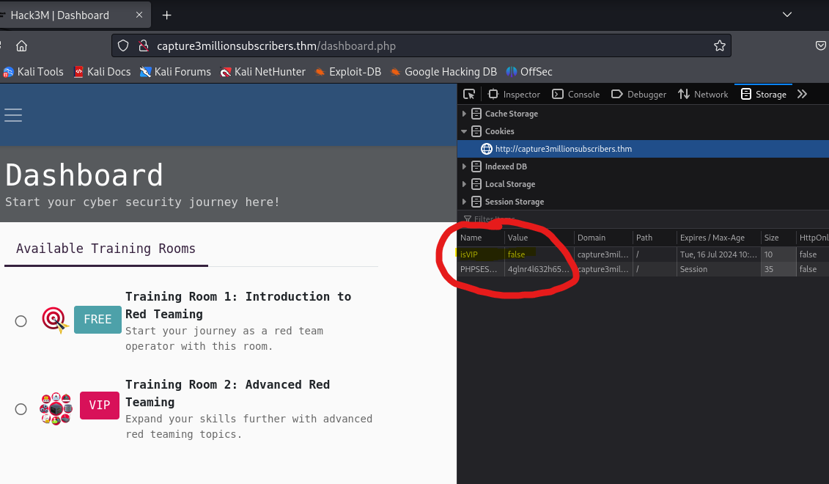The height and width of the screenshot is (484, 829).
Task: Open the Save to Pocket icon
Action: pyautogui.click(x=820, y=45)
